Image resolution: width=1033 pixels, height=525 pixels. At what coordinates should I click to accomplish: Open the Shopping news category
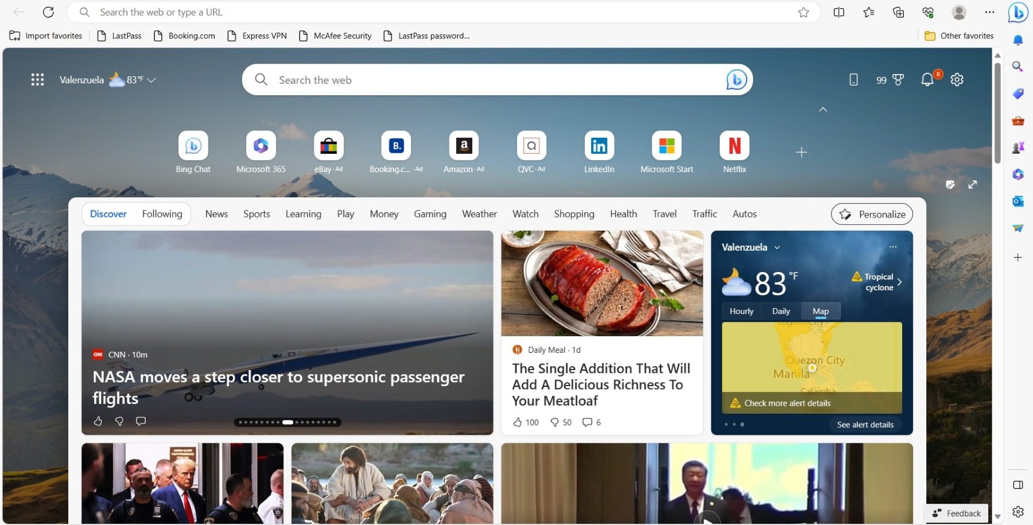point(574,213)
